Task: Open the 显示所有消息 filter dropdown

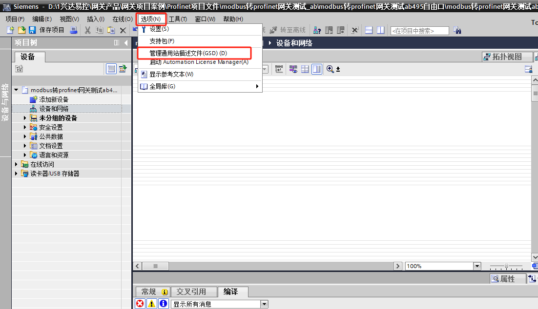Action: tap(264, 304)
